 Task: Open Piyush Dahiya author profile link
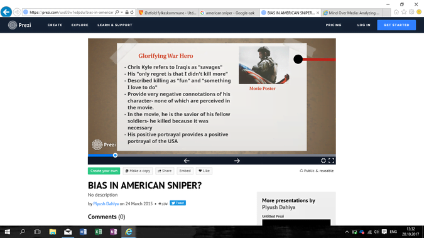coord(106,203)
